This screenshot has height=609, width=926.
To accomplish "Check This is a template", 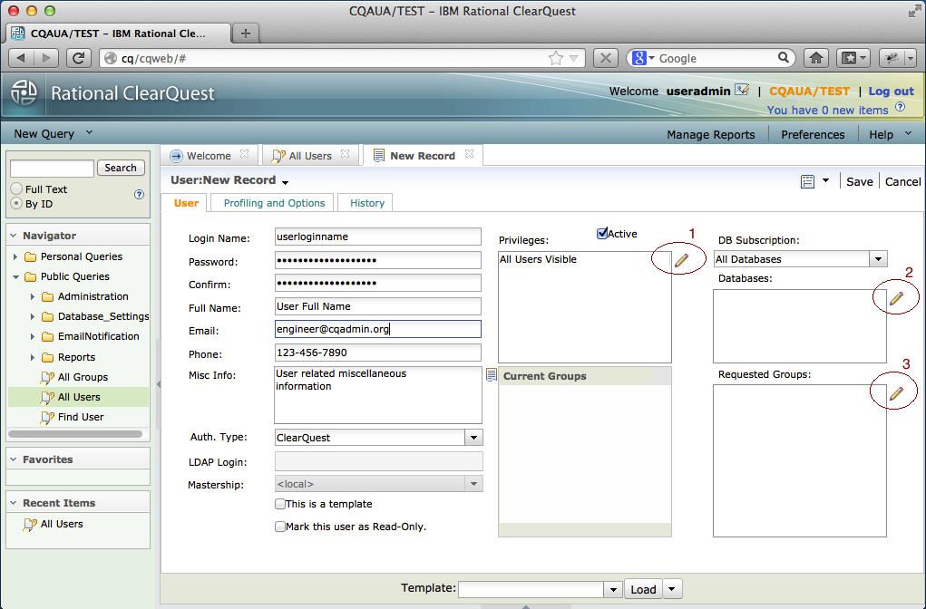I will 280,504.
